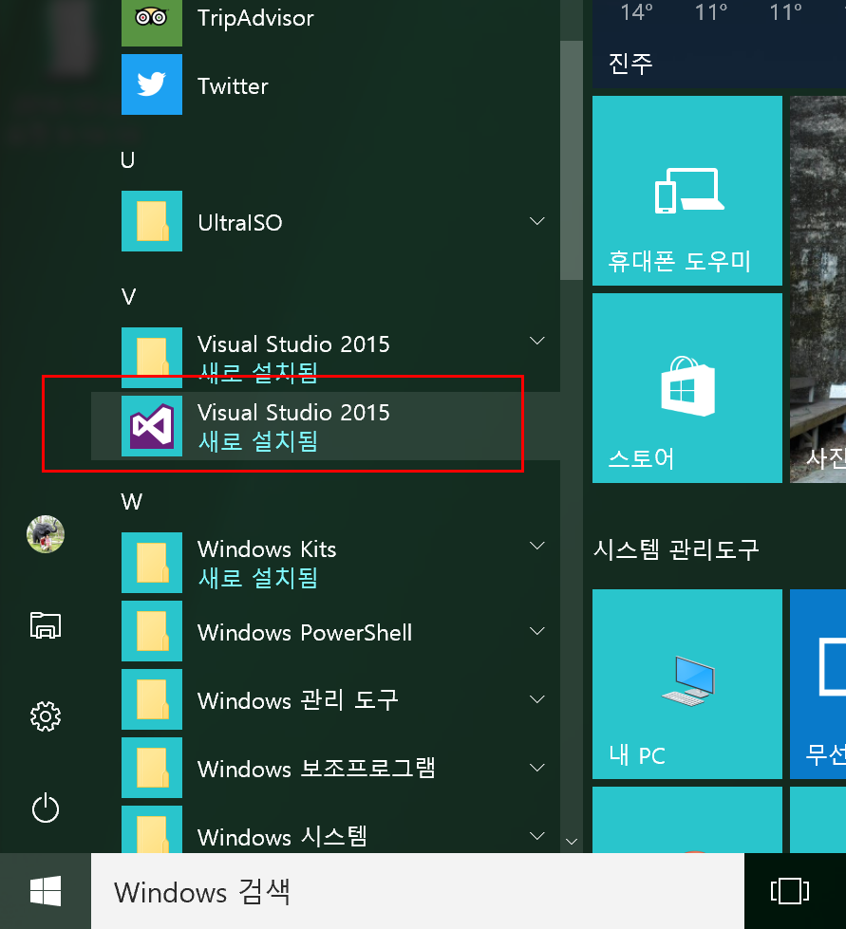Image resolution: width=846 pixels, height=929 pixels.
Task: Click the scrollbar down arrow
Action: pos(572,842)
